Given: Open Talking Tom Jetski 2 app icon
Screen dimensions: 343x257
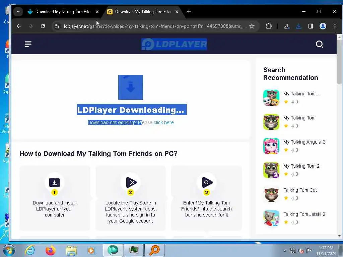Looking at the screenshot, I should tap(271, 218).
